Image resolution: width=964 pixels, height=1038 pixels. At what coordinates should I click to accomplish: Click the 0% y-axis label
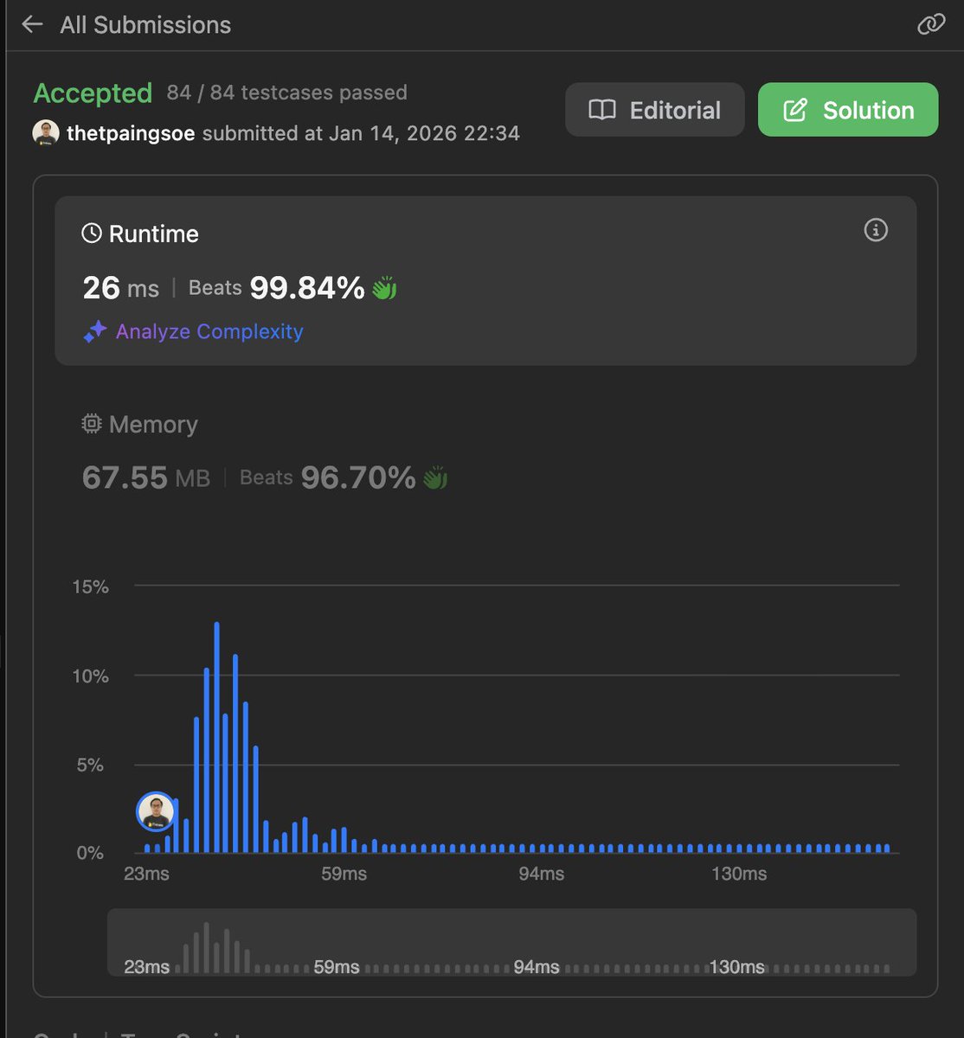[90, 853]
